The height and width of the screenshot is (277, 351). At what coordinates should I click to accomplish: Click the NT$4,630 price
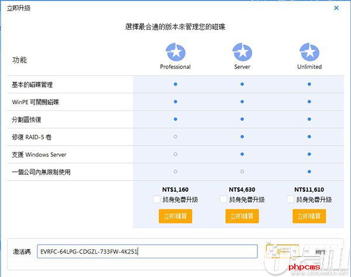pos(242,189)
